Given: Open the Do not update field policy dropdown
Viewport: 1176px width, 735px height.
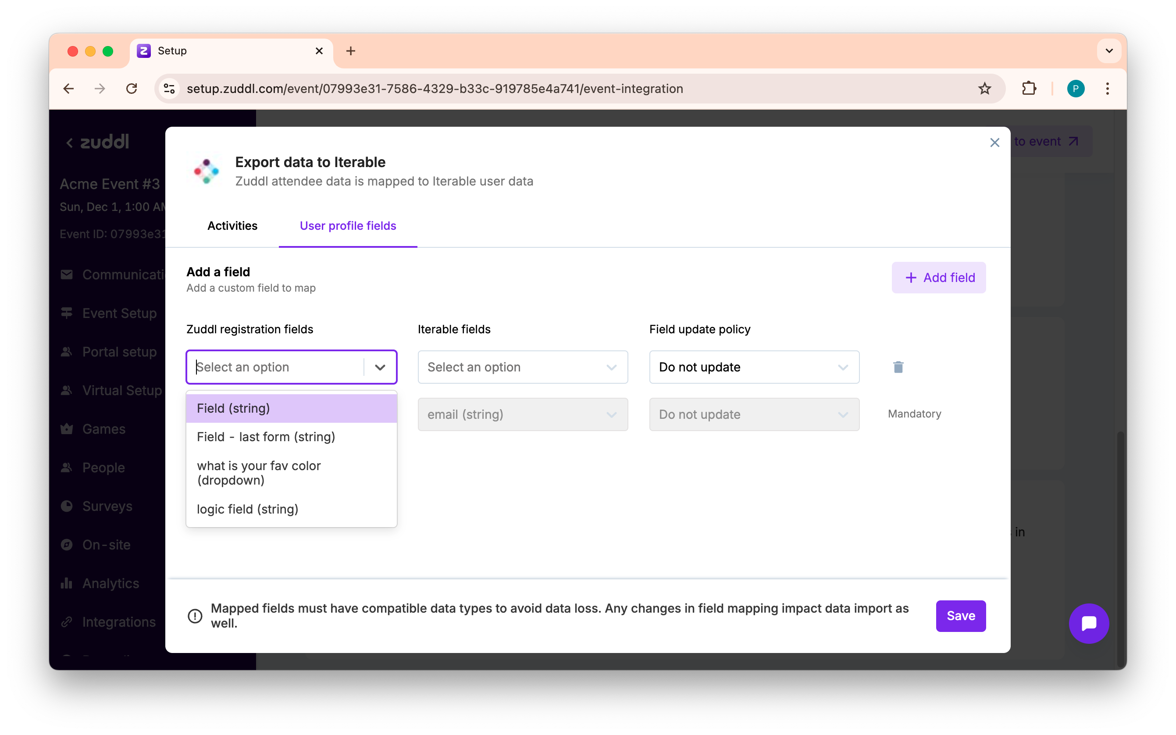Looking at the screenshot, I should coord(754,367).
